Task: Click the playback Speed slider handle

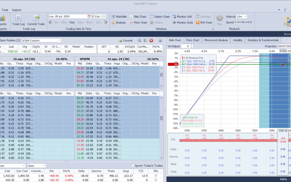Action: (x=248, y=22)
